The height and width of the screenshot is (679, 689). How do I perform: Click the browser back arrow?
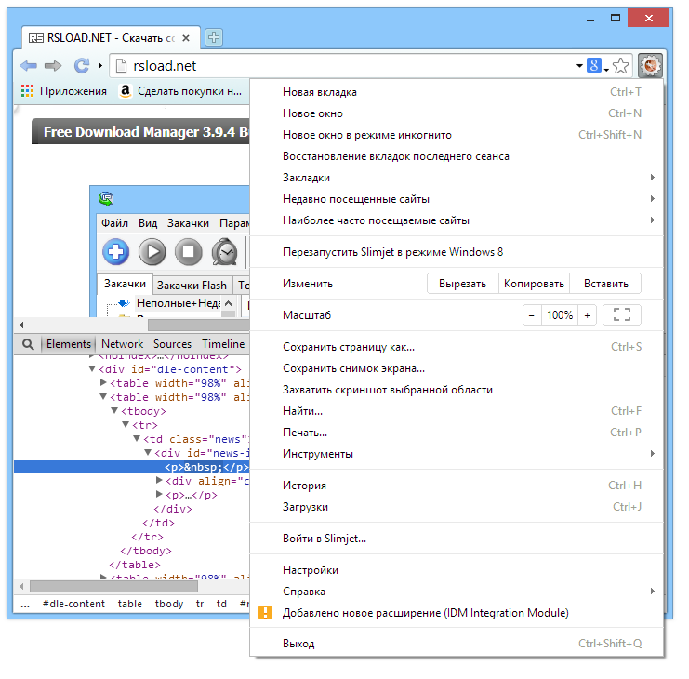point(29,66)
